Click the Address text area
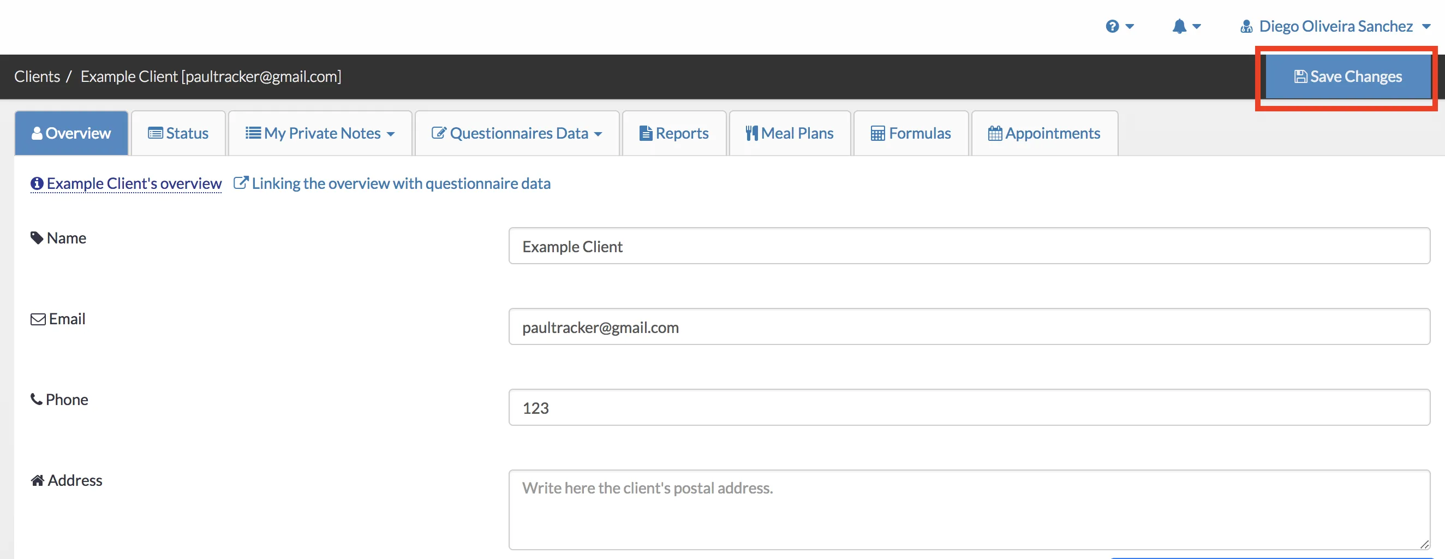Screen dimensions: 1445x559 tap(969, 510)
